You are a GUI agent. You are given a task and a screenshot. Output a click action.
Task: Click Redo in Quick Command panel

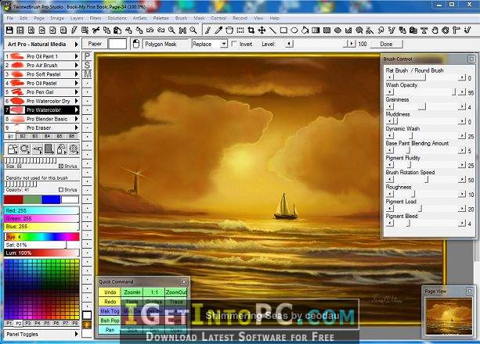(x=110, y=302)
